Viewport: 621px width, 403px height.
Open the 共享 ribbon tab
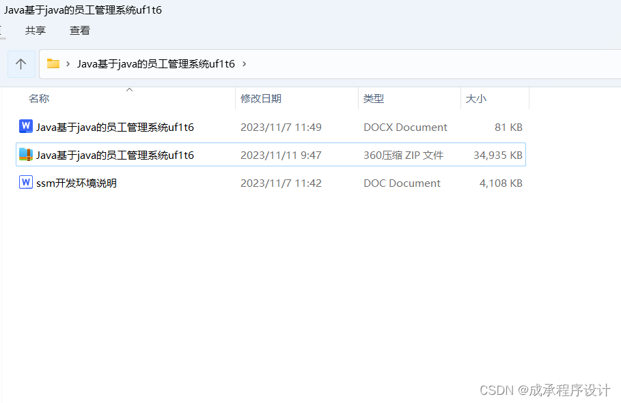click(36, 31)
